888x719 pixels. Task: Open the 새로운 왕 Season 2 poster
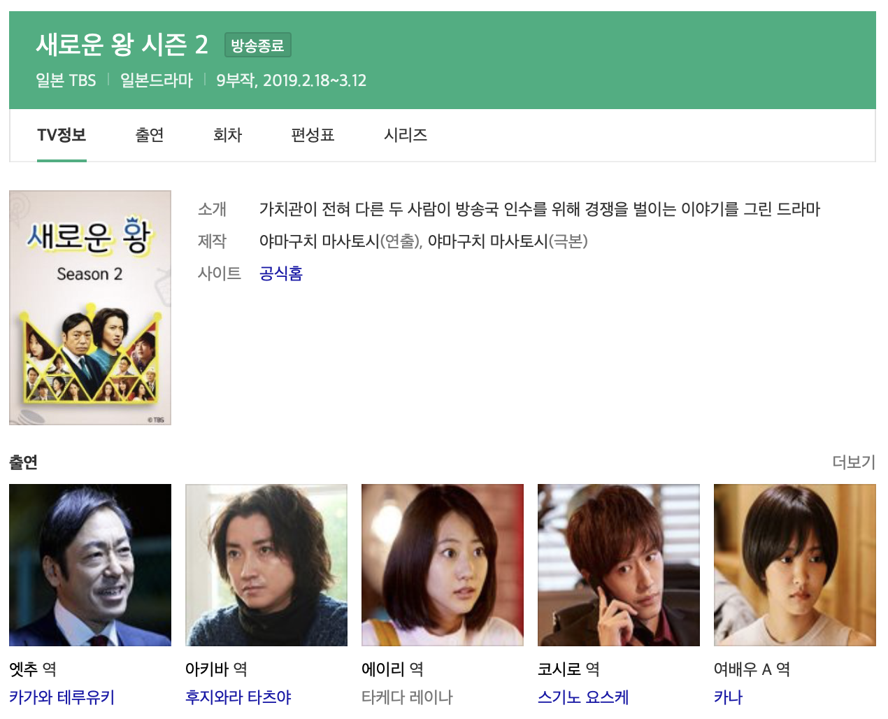click(90, 308)
